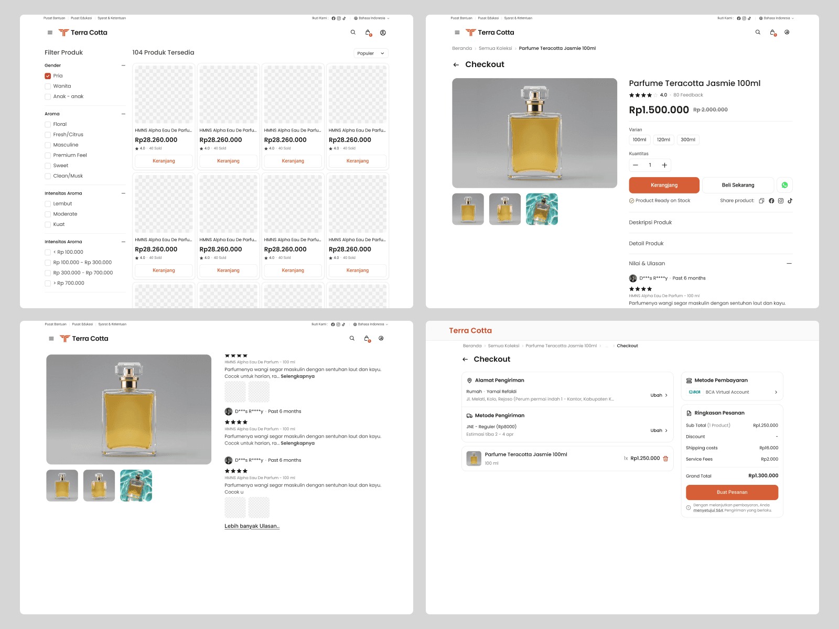The image size is (839, 629).
Task: Check the Wanita gender filter
Action: pyautogui.click(x=48, y=86)
